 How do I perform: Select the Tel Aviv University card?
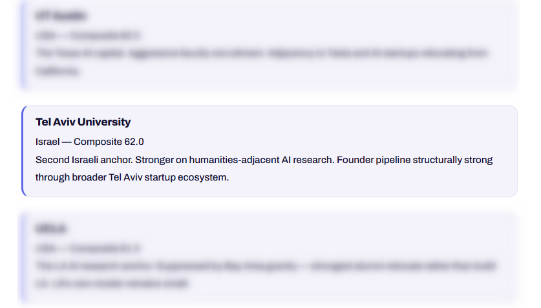pyautogui.click(x=270, y=151)
